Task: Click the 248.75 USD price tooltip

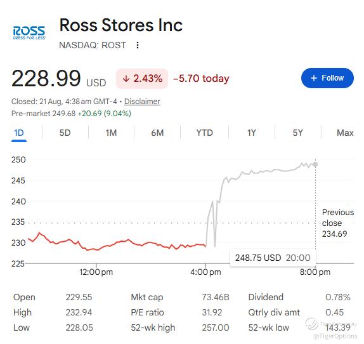Action: pos(273,258)
